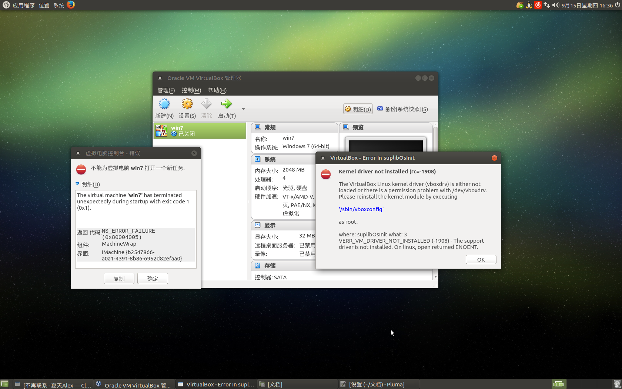Click the 预览 preview section icon
The image size is (622, 389).
(x=346, y=127)
